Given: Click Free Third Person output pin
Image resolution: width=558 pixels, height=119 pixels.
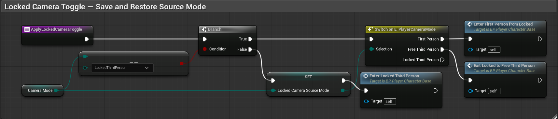Looking at the screenshot, I should tap(442, 49).
